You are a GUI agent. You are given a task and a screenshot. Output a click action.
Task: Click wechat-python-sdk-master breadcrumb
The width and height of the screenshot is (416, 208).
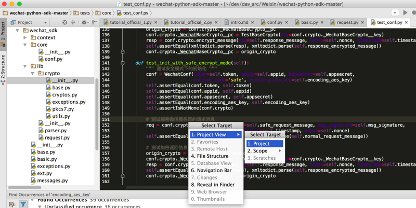click(x=35, y=12)
